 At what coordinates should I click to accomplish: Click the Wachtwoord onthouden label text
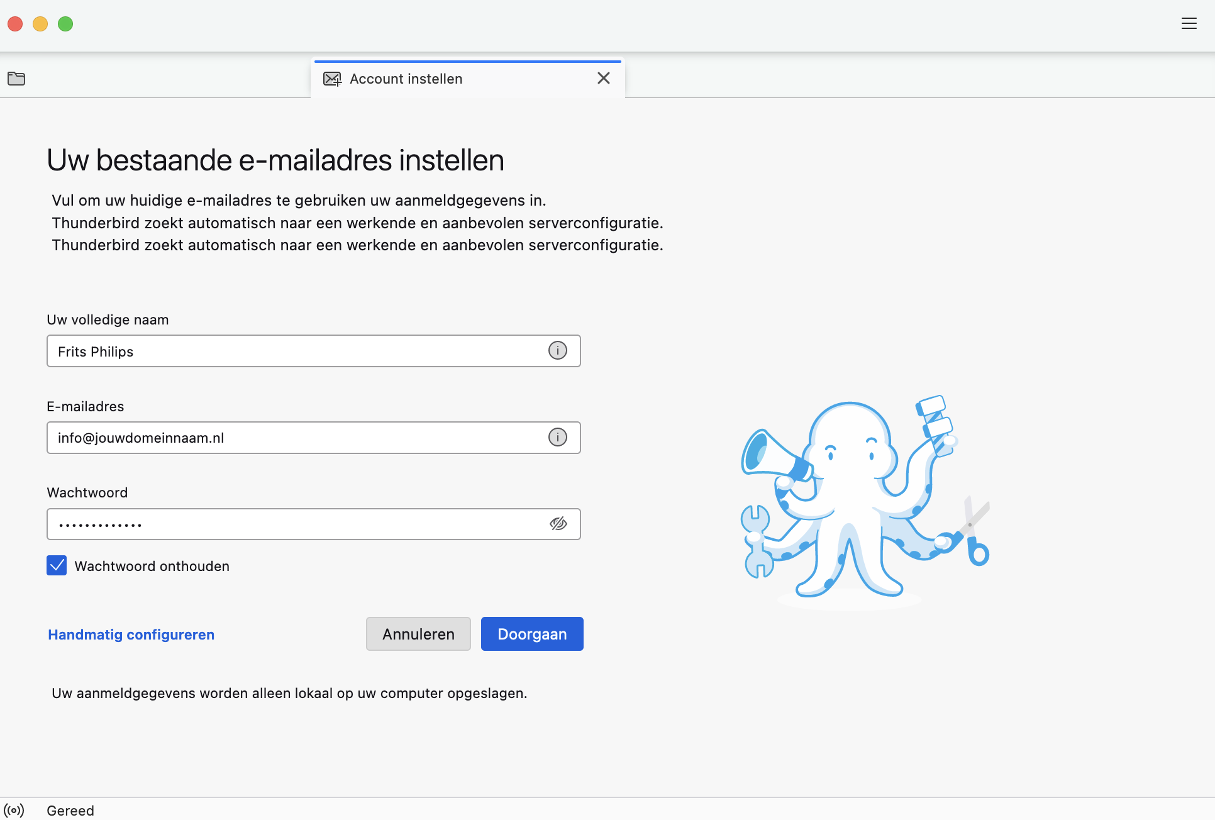tap(152, 566)
